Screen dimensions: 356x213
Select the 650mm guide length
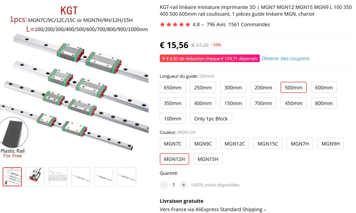click(x=172, y=87)
